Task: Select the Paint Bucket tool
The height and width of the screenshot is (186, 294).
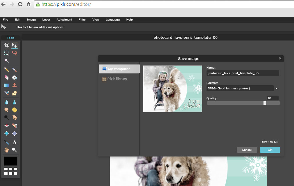Action: click(x=15, y=78)
